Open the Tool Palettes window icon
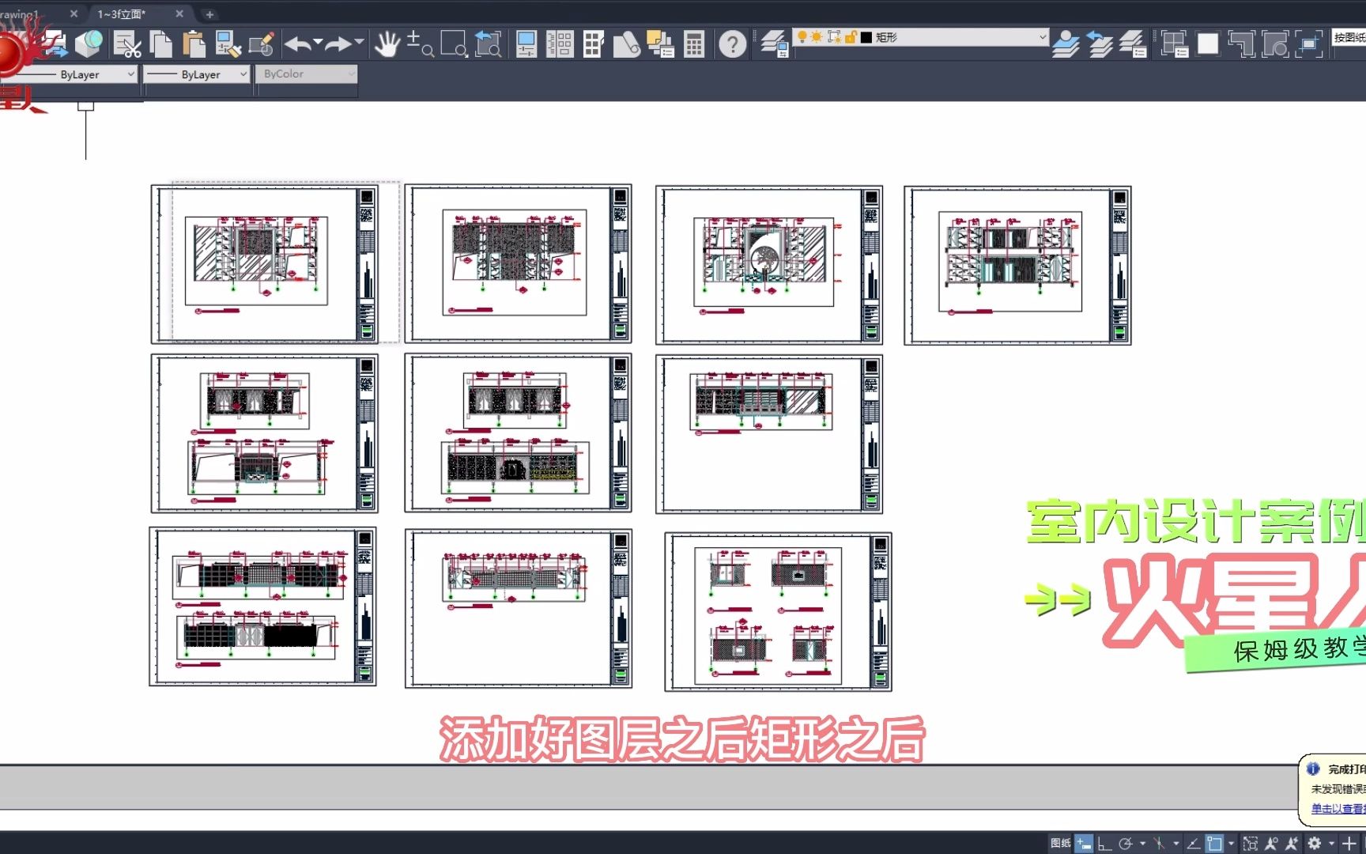The height and width of the screenshot is (854, 1366). pyautogui.click(x=593, y=43)
